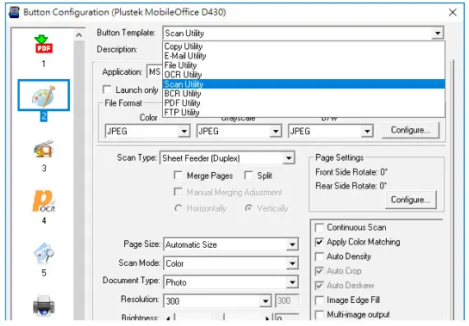Close the Button Configuration window

pyautogui.click(x=453, y=12)
